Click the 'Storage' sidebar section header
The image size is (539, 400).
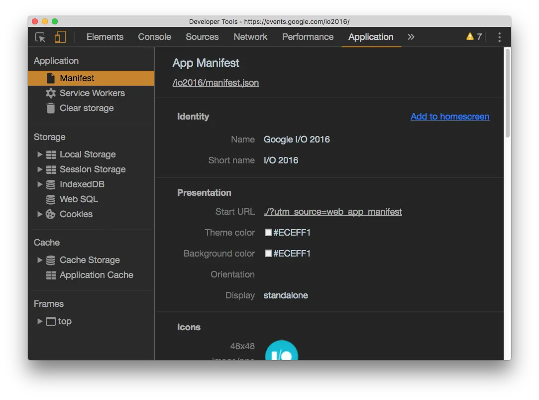(49, 137)
